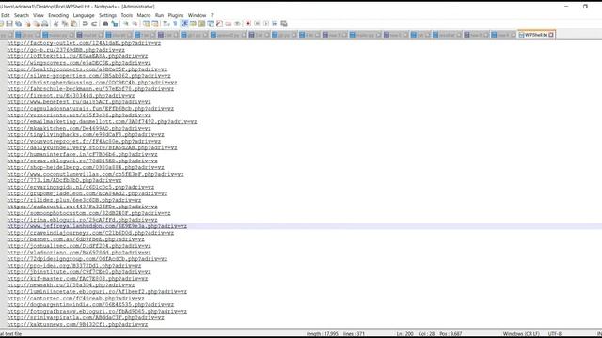Click the Copy toolbar icon
This screenshot has width=602, height=338.
coord(65,23)
